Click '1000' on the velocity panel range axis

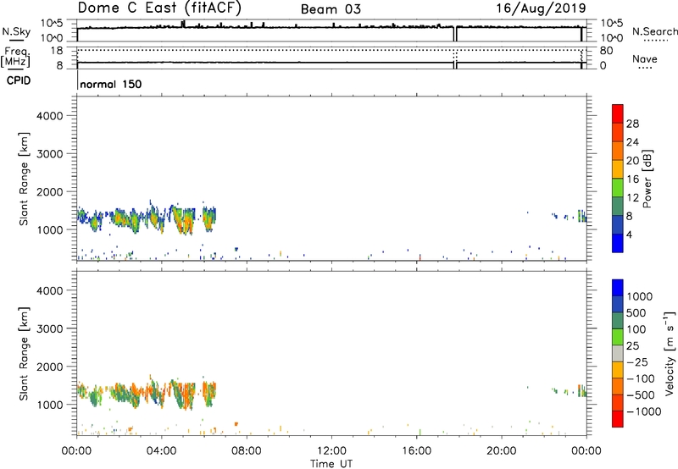[x=49, y=405]
